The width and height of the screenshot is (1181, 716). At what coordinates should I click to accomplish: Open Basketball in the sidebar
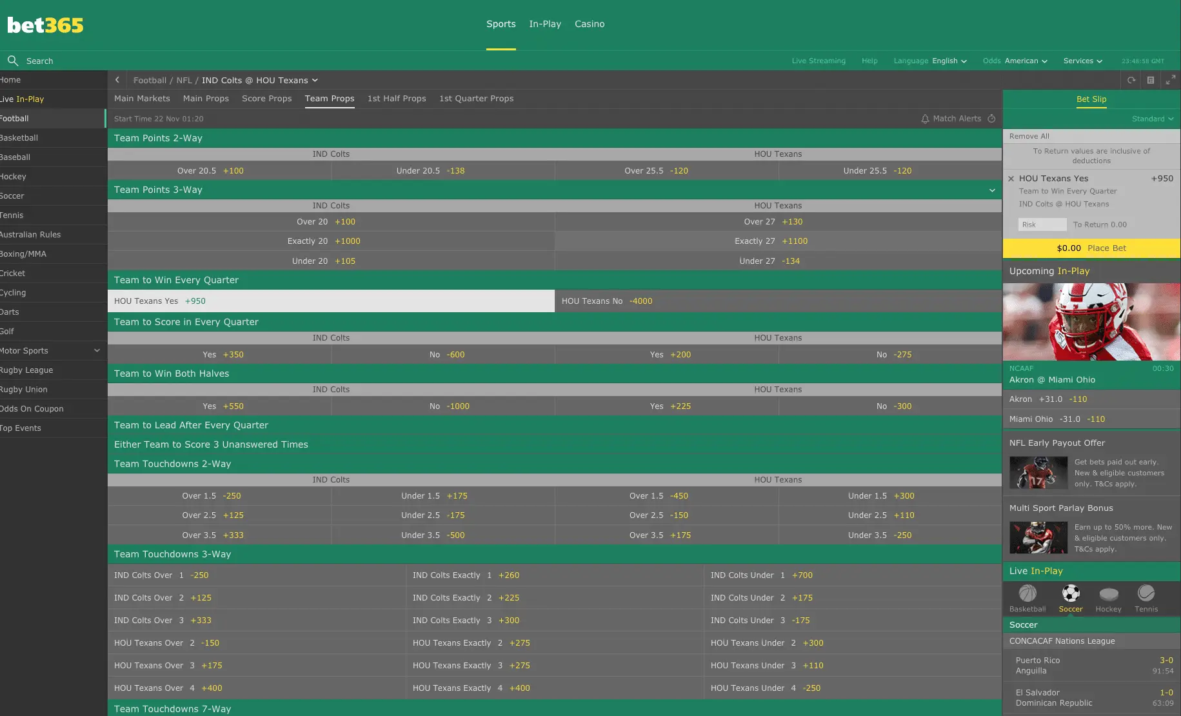pos(53,138)
